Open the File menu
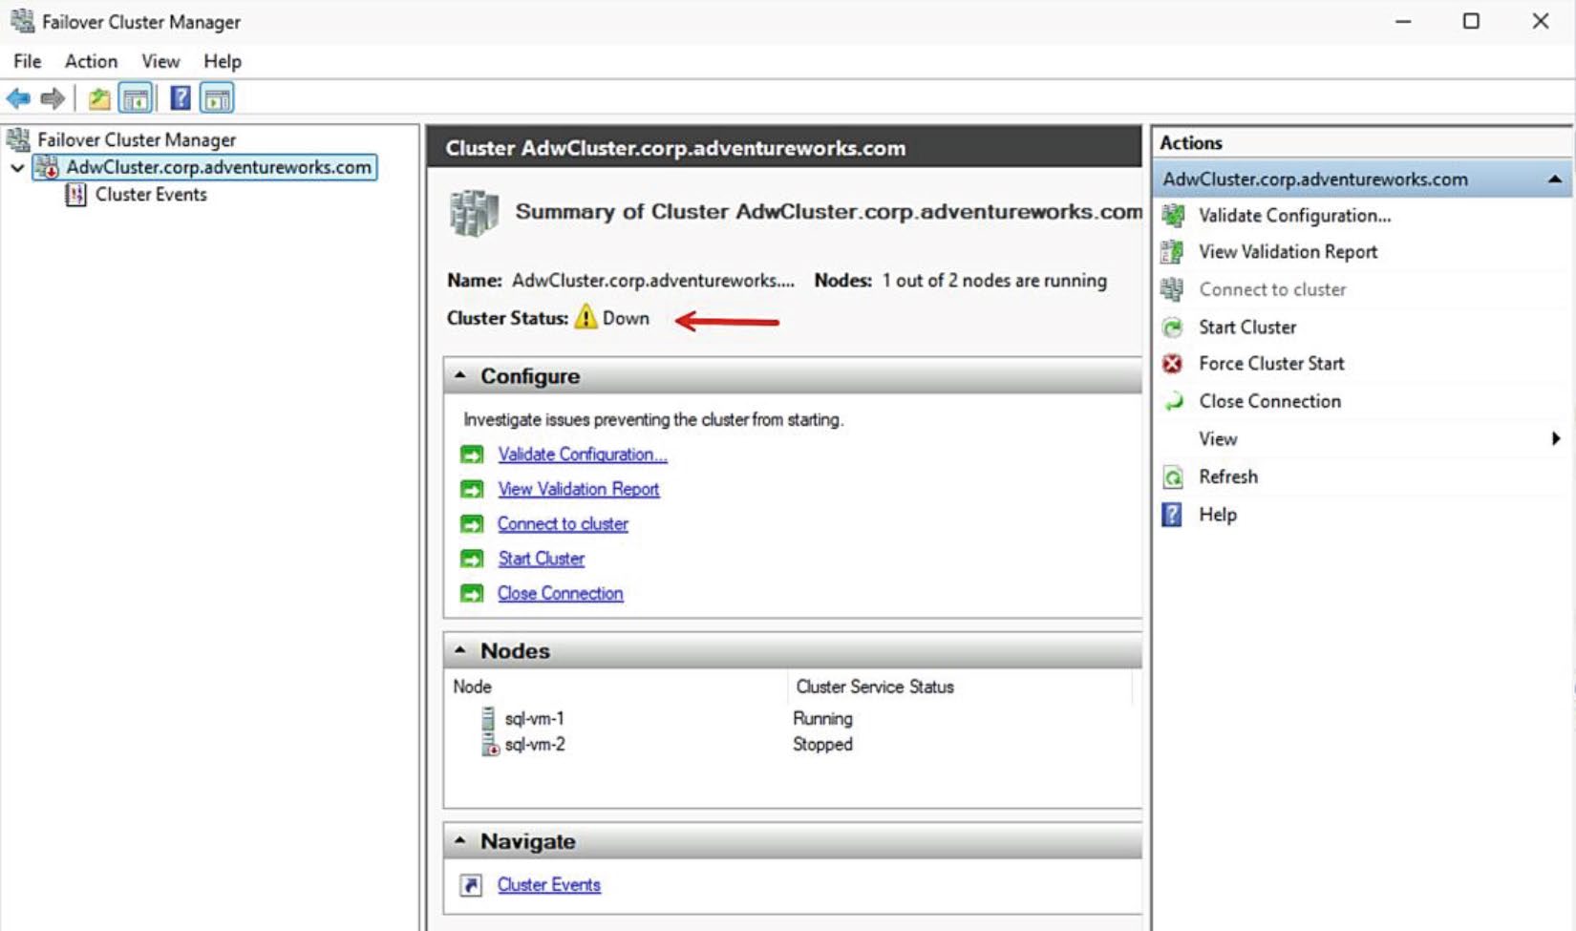This screenshot has height=931, width=1576. [27, 61]
